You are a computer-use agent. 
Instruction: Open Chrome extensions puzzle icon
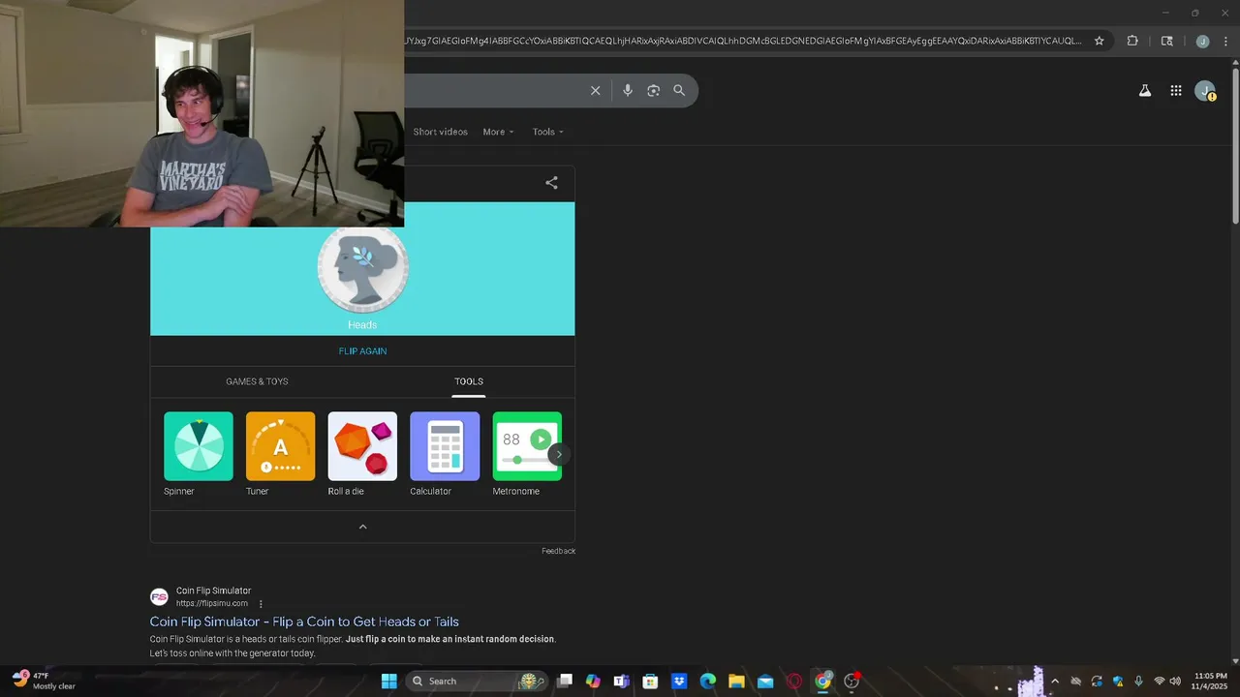pos(1132,41)
